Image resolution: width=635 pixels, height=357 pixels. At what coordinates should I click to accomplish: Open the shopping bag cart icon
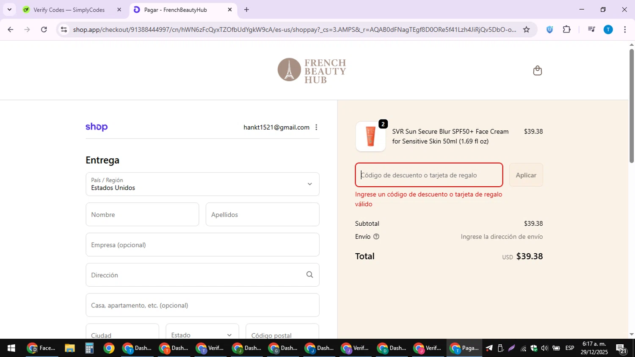coord(537,70)
